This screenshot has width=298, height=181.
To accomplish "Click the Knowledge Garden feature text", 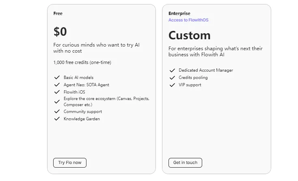I will click(x=82, y=119).
